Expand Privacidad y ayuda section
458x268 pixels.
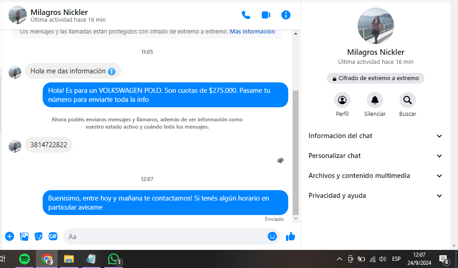click(x=375, y=196)
